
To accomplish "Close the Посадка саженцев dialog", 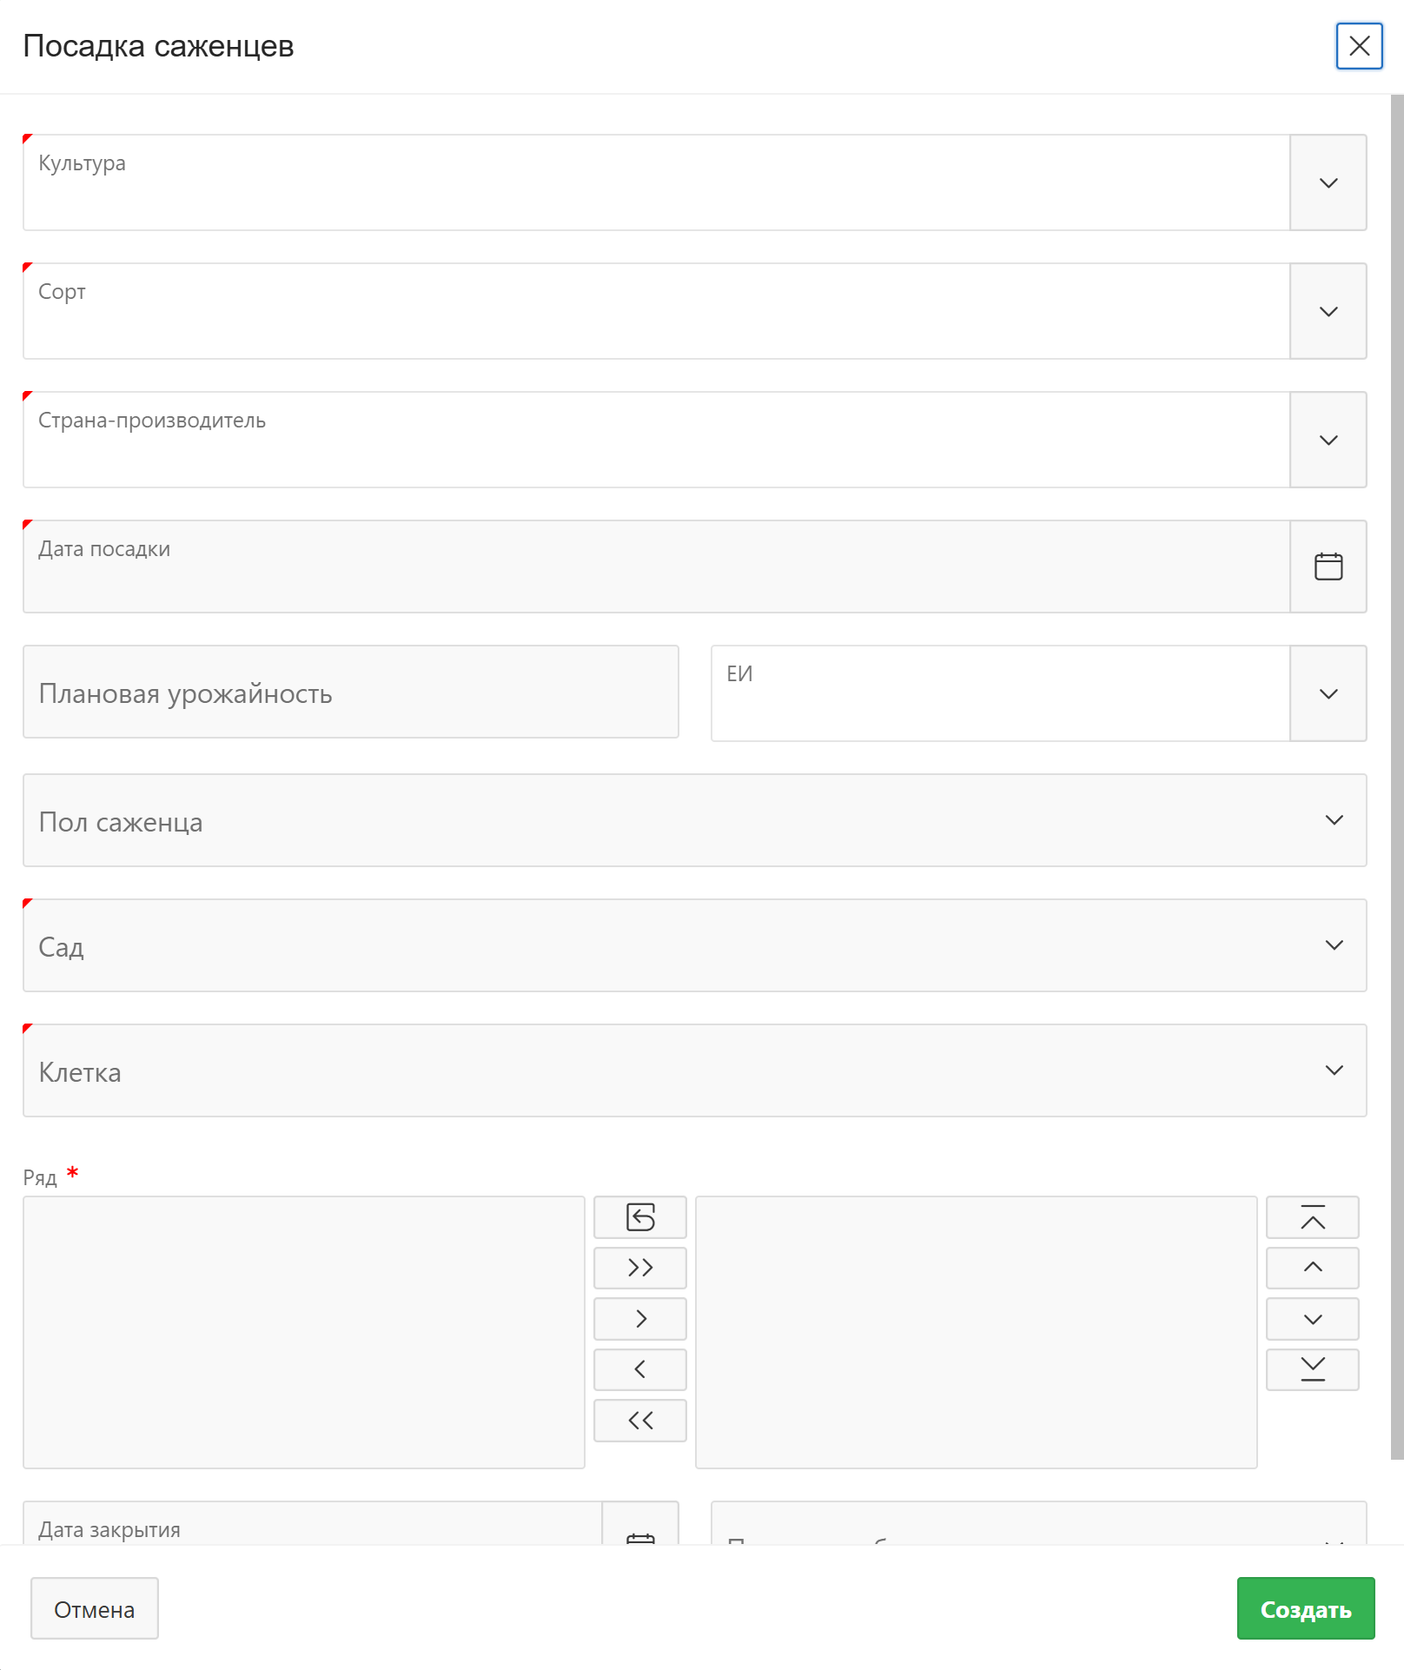I will 1359,46.
